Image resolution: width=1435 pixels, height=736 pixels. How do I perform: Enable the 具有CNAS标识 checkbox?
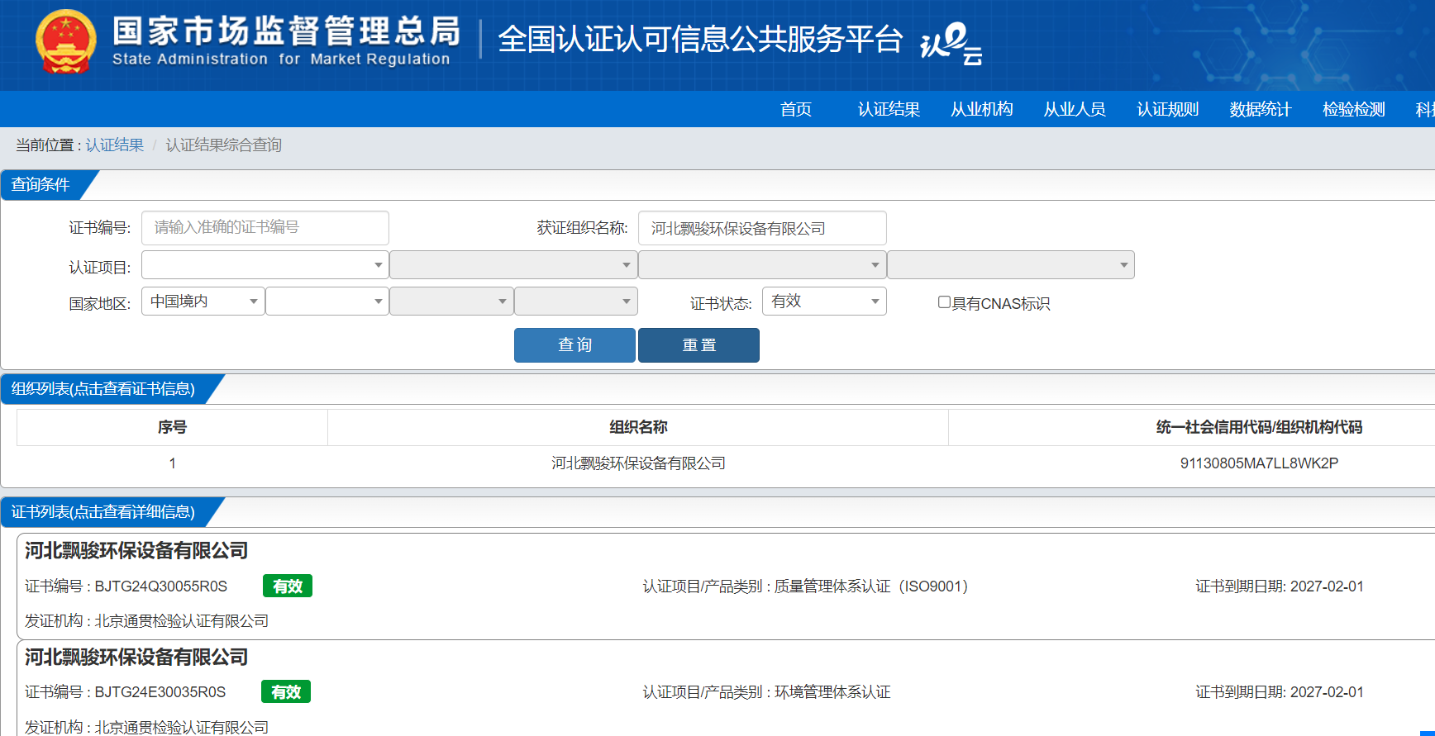pos(944,302)
